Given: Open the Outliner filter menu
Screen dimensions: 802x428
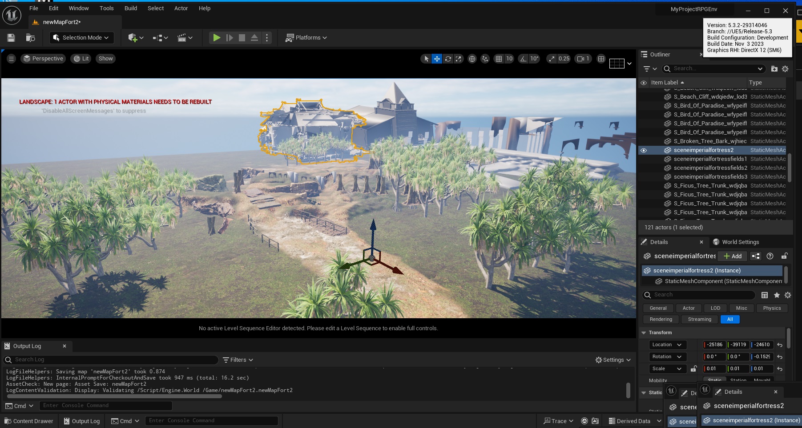Looking at the screenshot, I should 650,68.
